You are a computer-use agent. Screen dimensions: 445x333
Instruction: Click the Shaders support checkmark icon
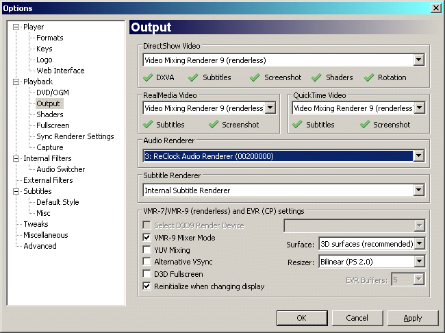(x=316, y=77)
